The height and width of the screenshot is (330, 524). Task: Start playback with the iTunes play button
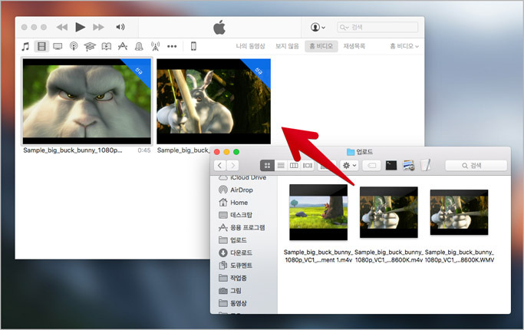click(x=81, y=27)
